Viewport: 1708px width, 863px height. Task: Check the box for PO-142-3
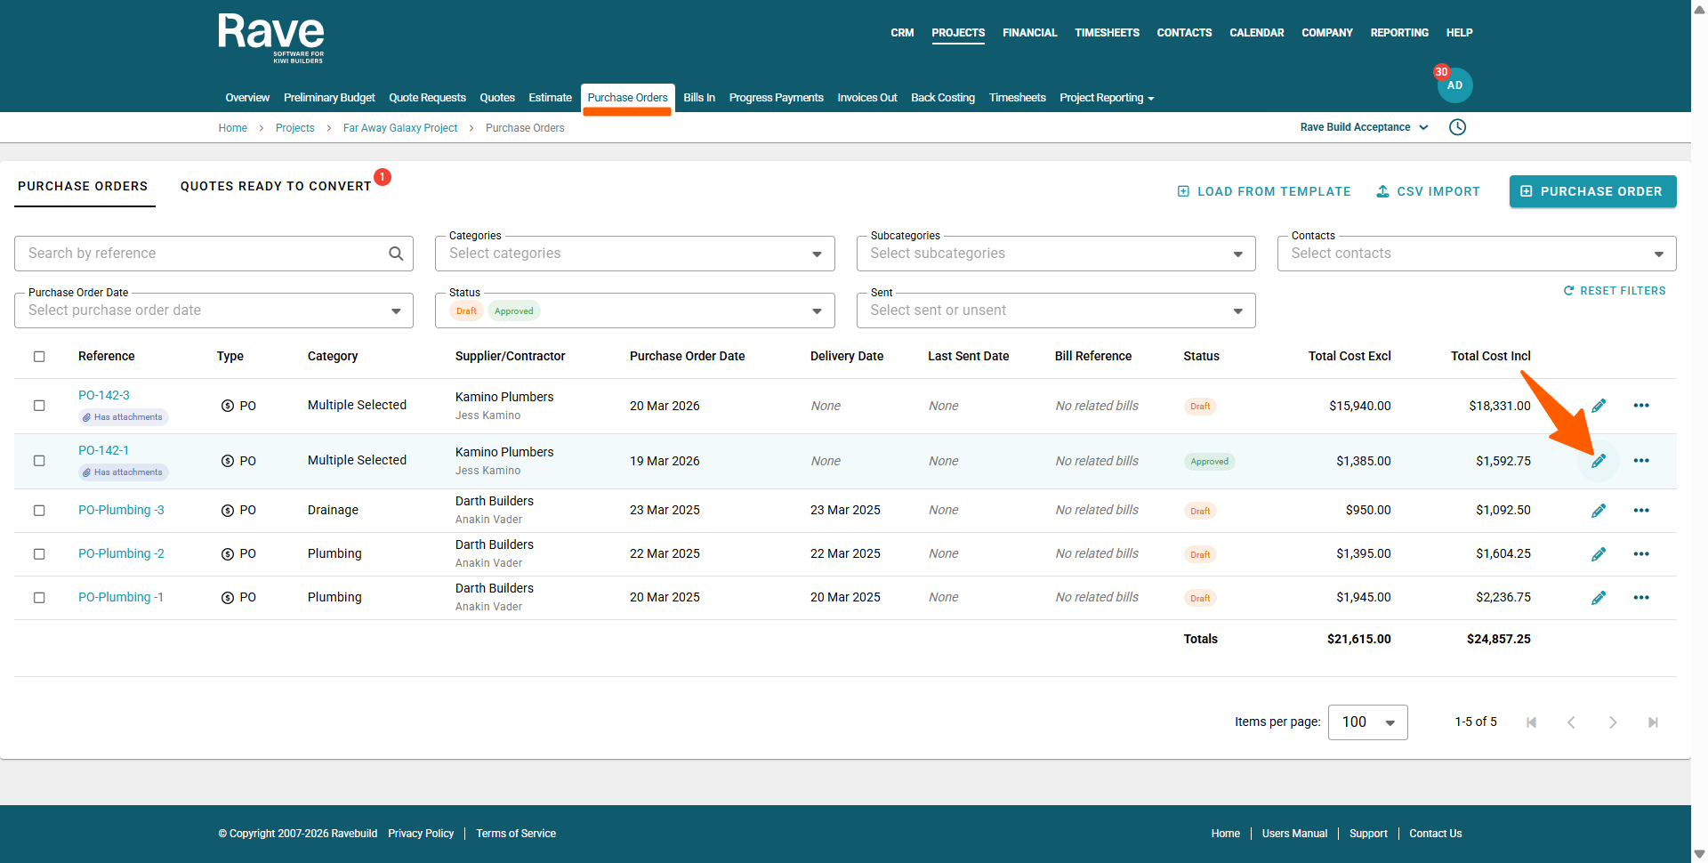pos(39,406)
